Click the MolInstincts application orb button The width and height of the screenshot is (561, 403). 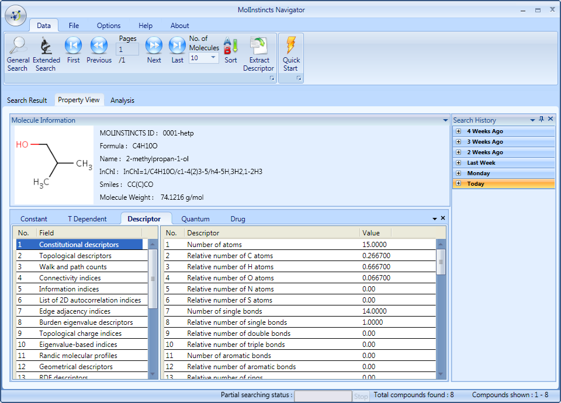click(15, 15)
